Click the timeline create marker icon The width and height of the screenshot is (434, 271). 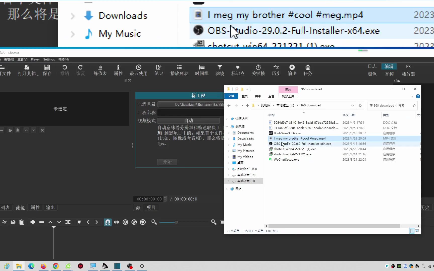pos(79,222)
